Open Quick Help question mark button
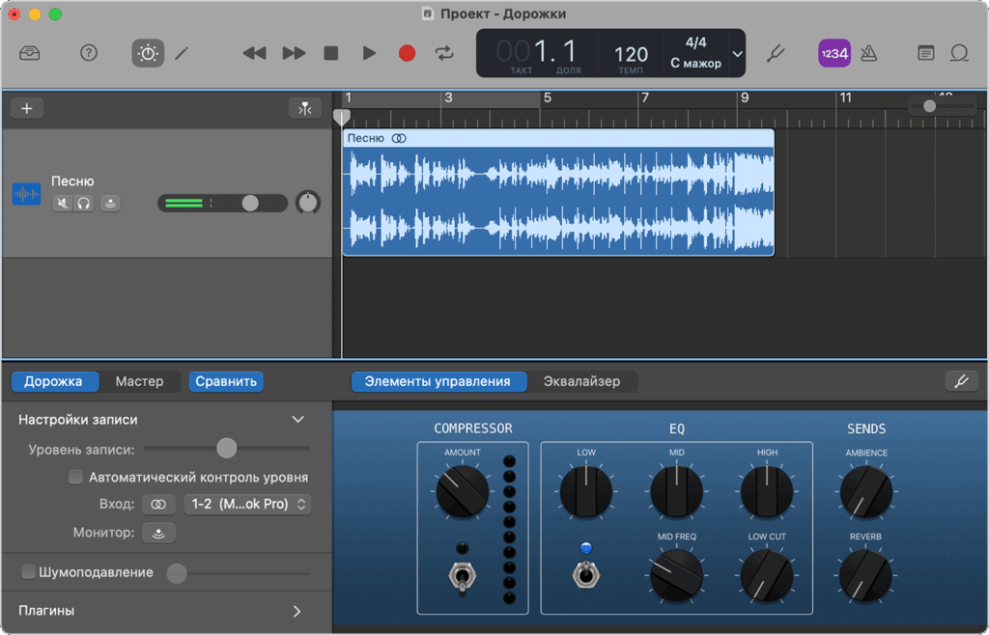The width and height of the screenshot is (989, 635). point(89,53)
